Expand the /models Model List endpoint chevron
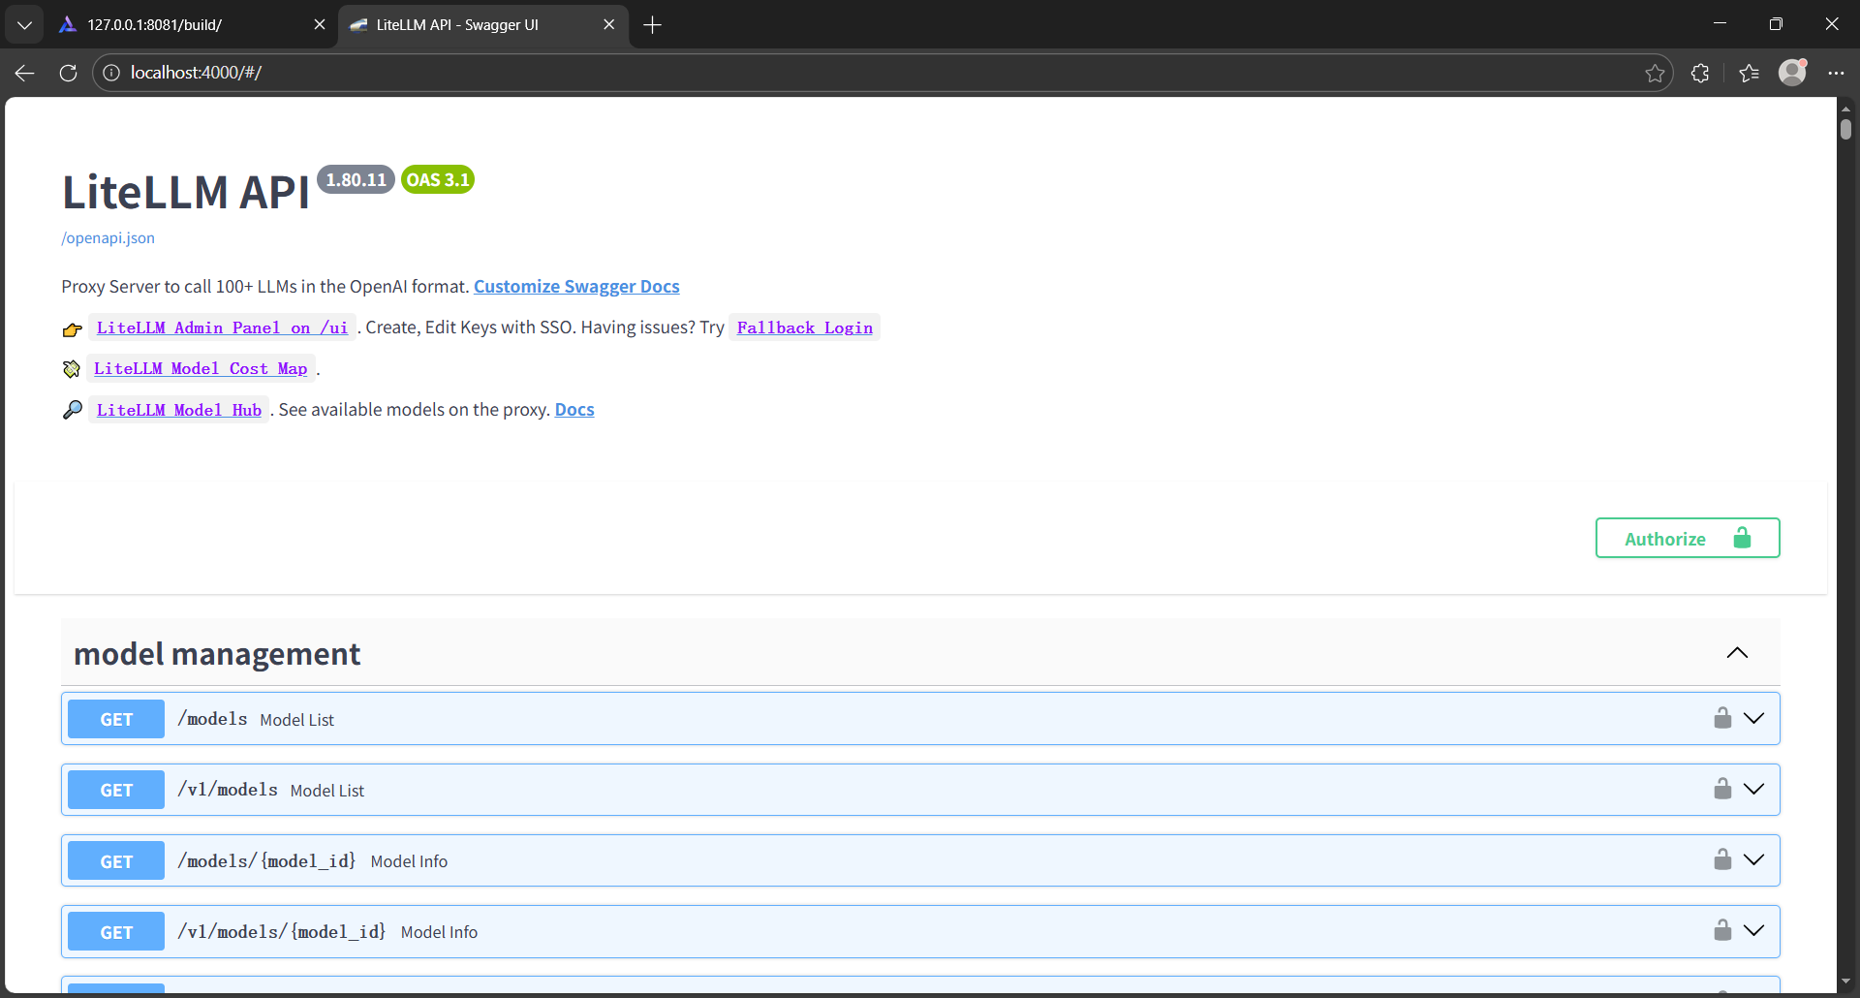This screenshot has height=998, width=1860. [x=1754, y=718]
